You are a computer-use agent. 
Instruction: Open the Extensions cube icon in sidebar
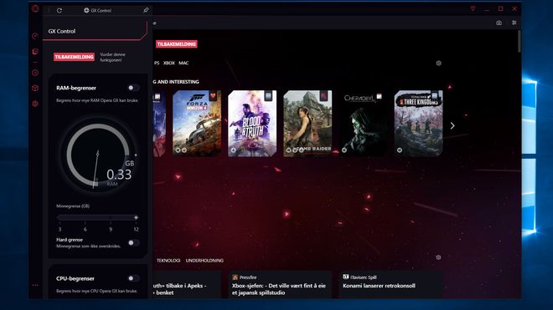[35, 88]
